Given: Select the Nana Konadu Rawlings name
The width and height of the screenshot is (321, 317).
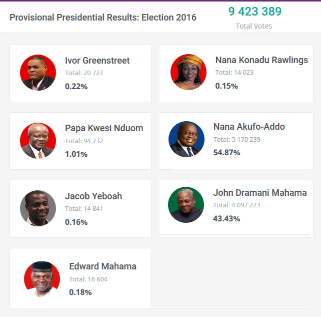Looking at the screenshot, I should (x=261, y=60).
